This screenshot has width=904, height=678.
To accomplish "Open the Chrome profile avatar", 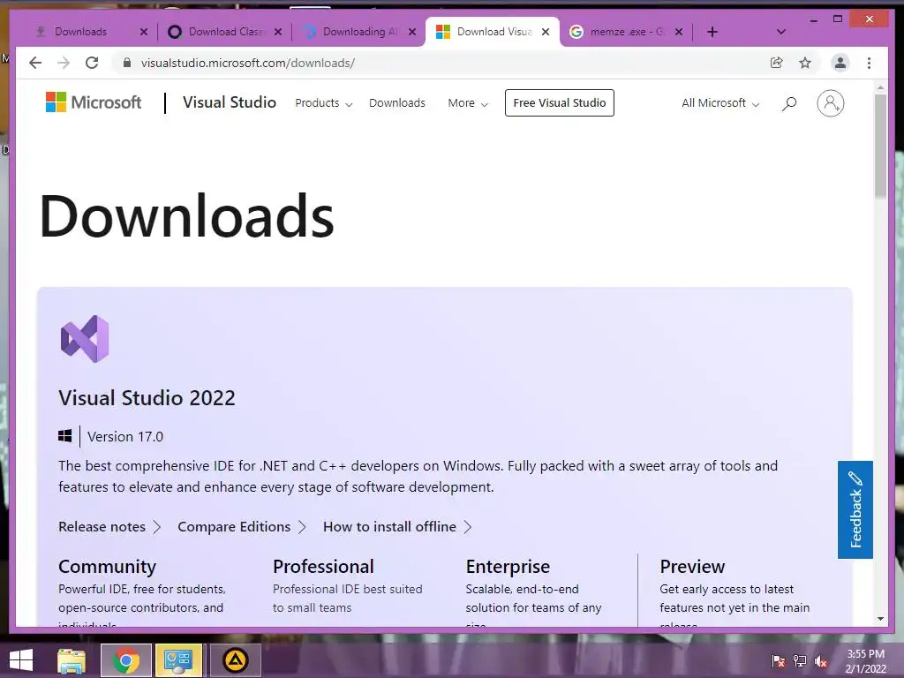I will 840,63.
